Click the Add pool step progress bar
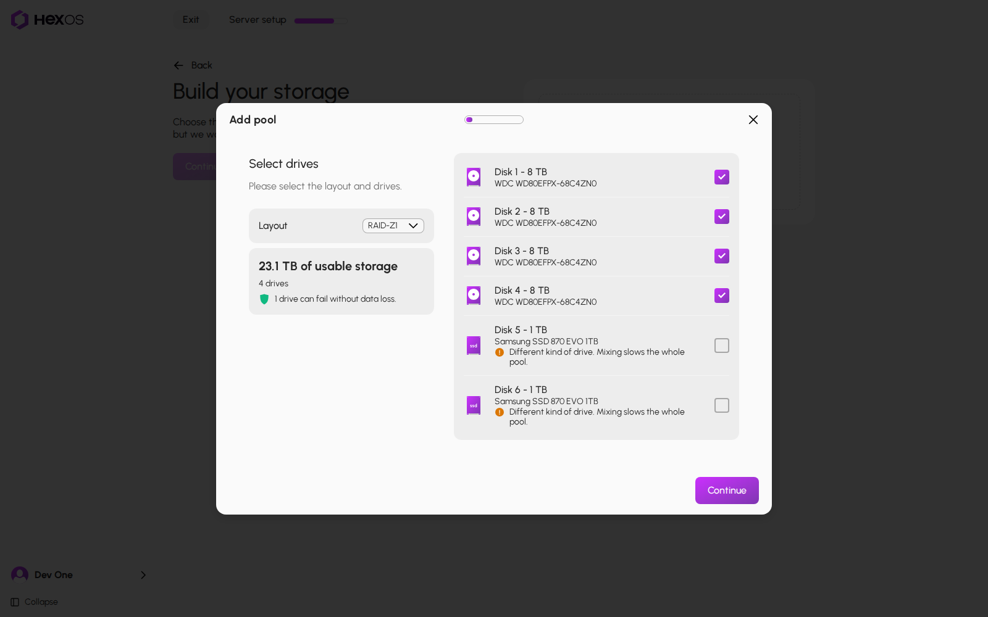The image size is (988, 617). pos(494,120)
